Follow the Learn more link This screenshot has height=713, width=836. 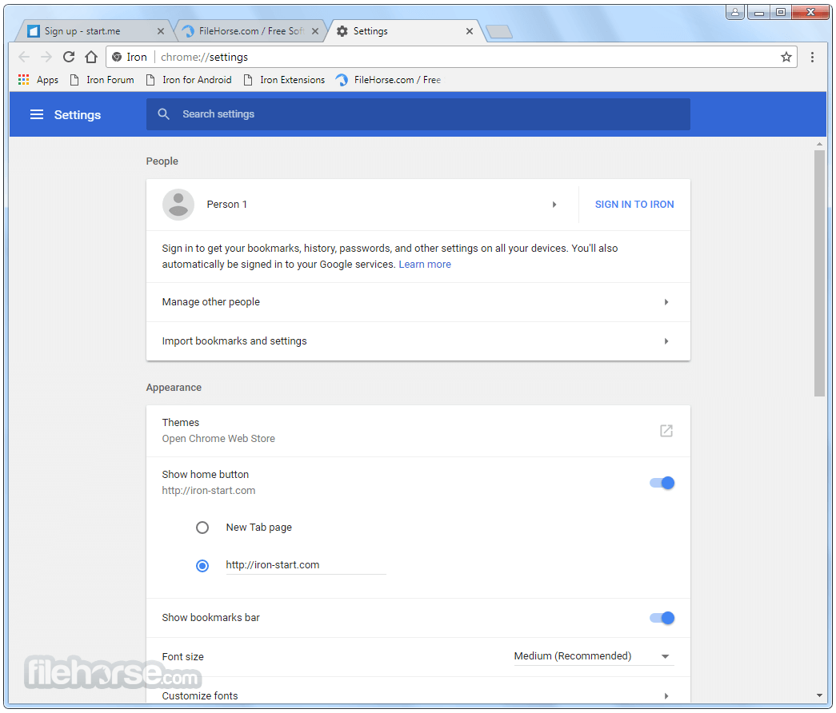[x=425, y=265]
